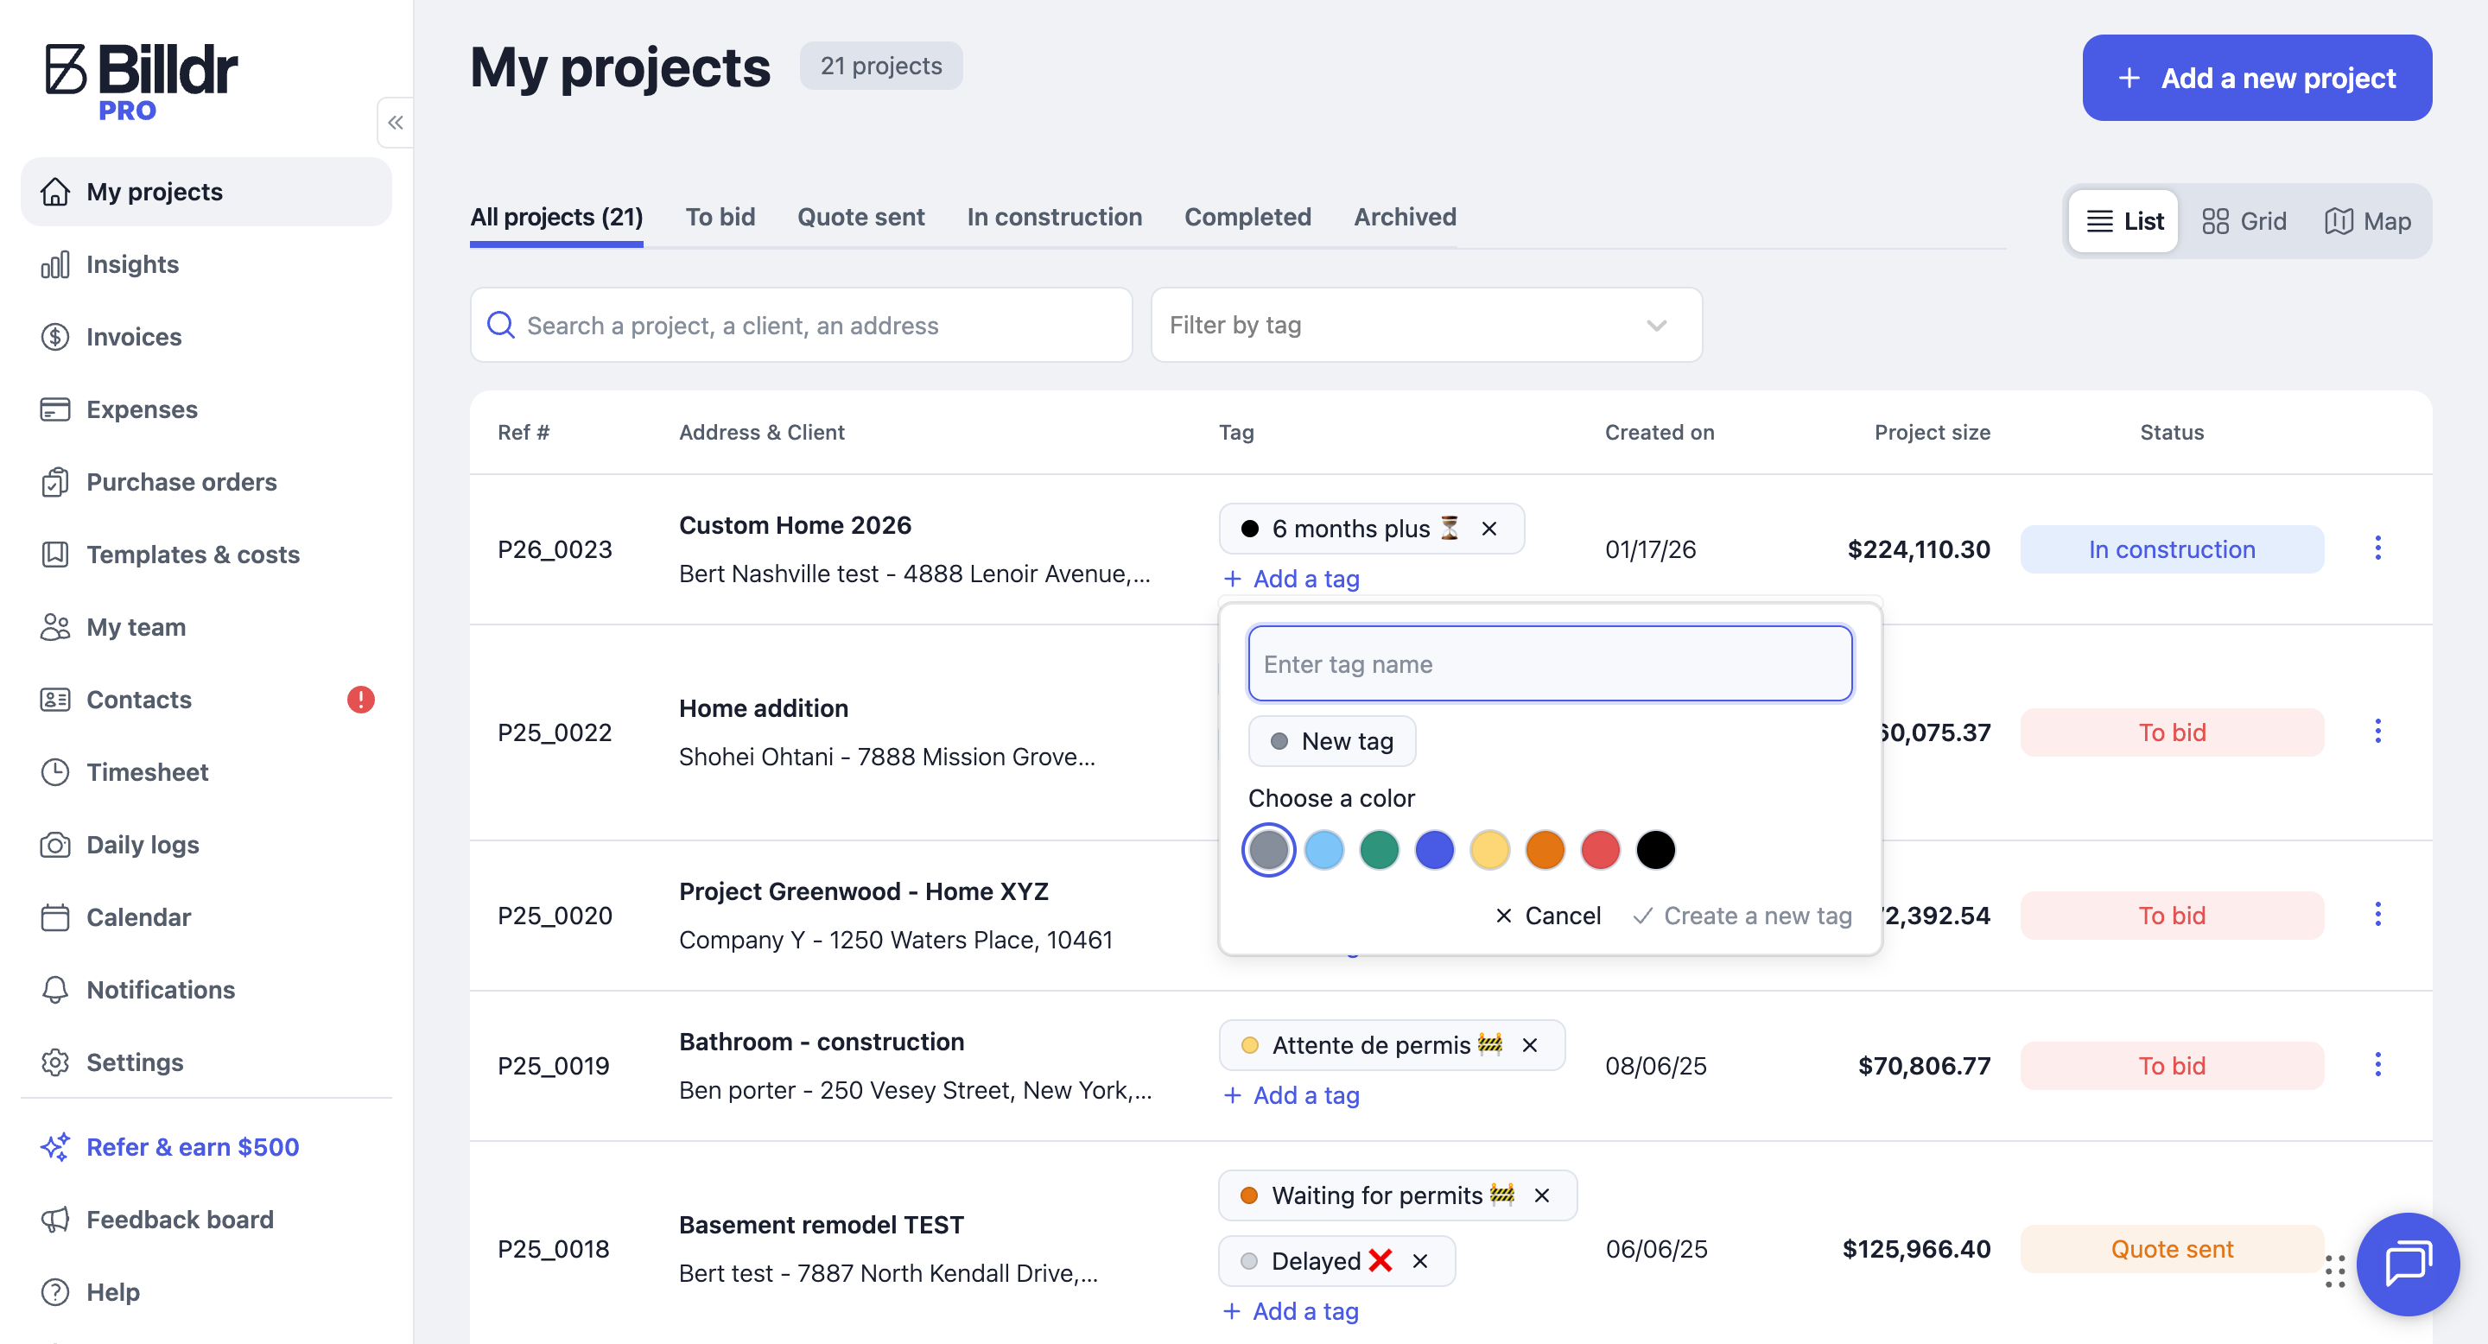Image resolution: width=2488 pixels, height=1344 pixels.
Task: Open the Notifications bell icon
Action: point(55,990)
